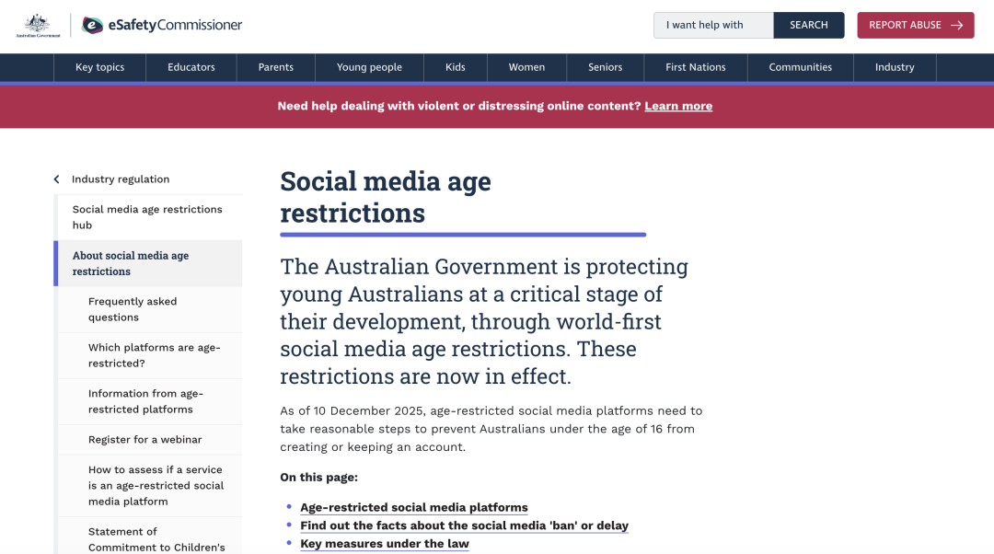
Task: Open How to assess if a service page
Action: coord(150,486)
